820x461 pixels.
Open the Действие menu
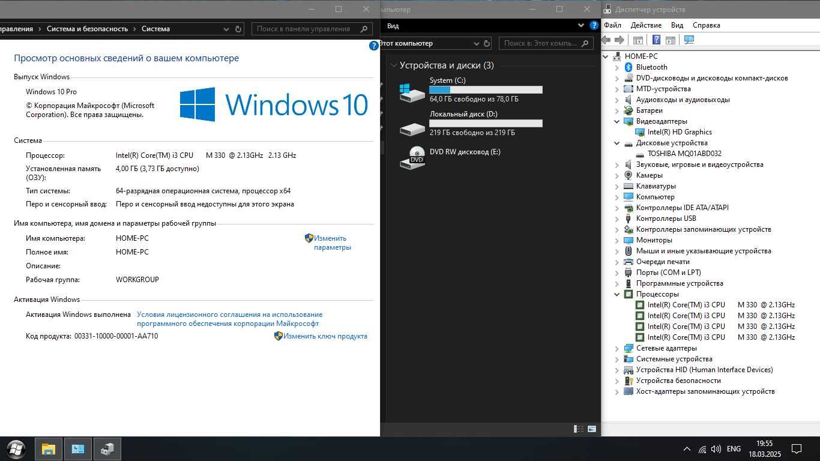click(646, 25)
